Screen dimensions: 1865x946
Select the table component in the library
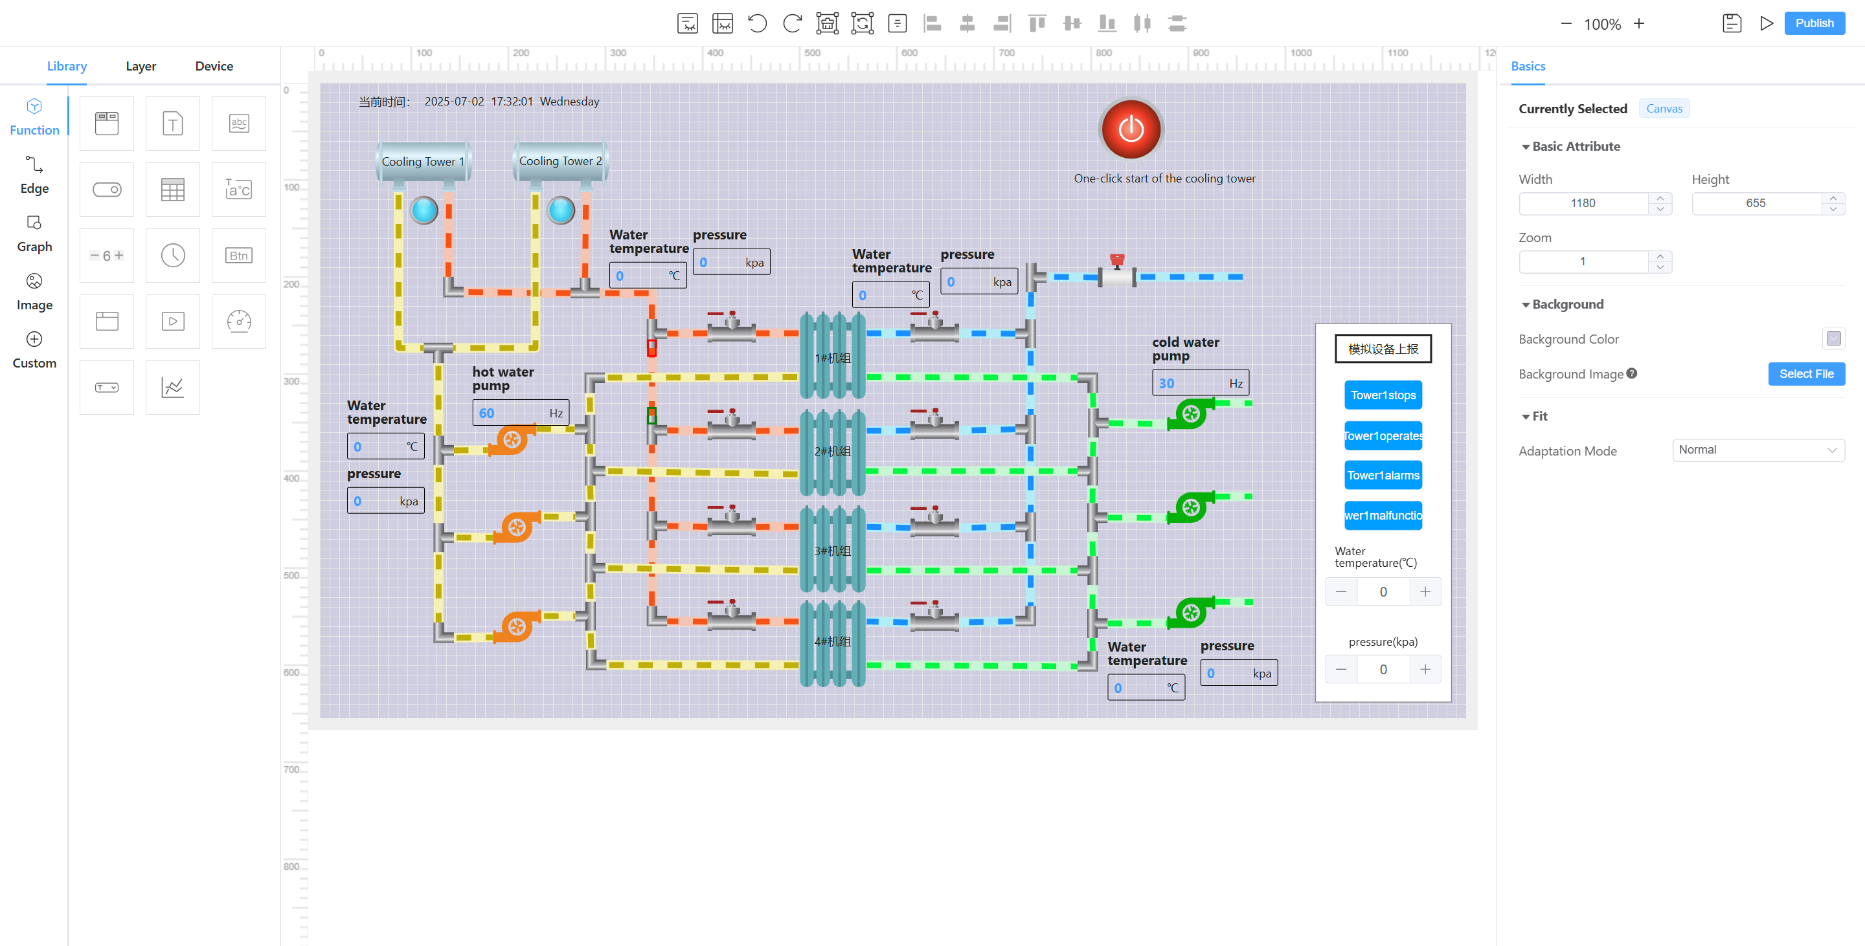(172, 190)
